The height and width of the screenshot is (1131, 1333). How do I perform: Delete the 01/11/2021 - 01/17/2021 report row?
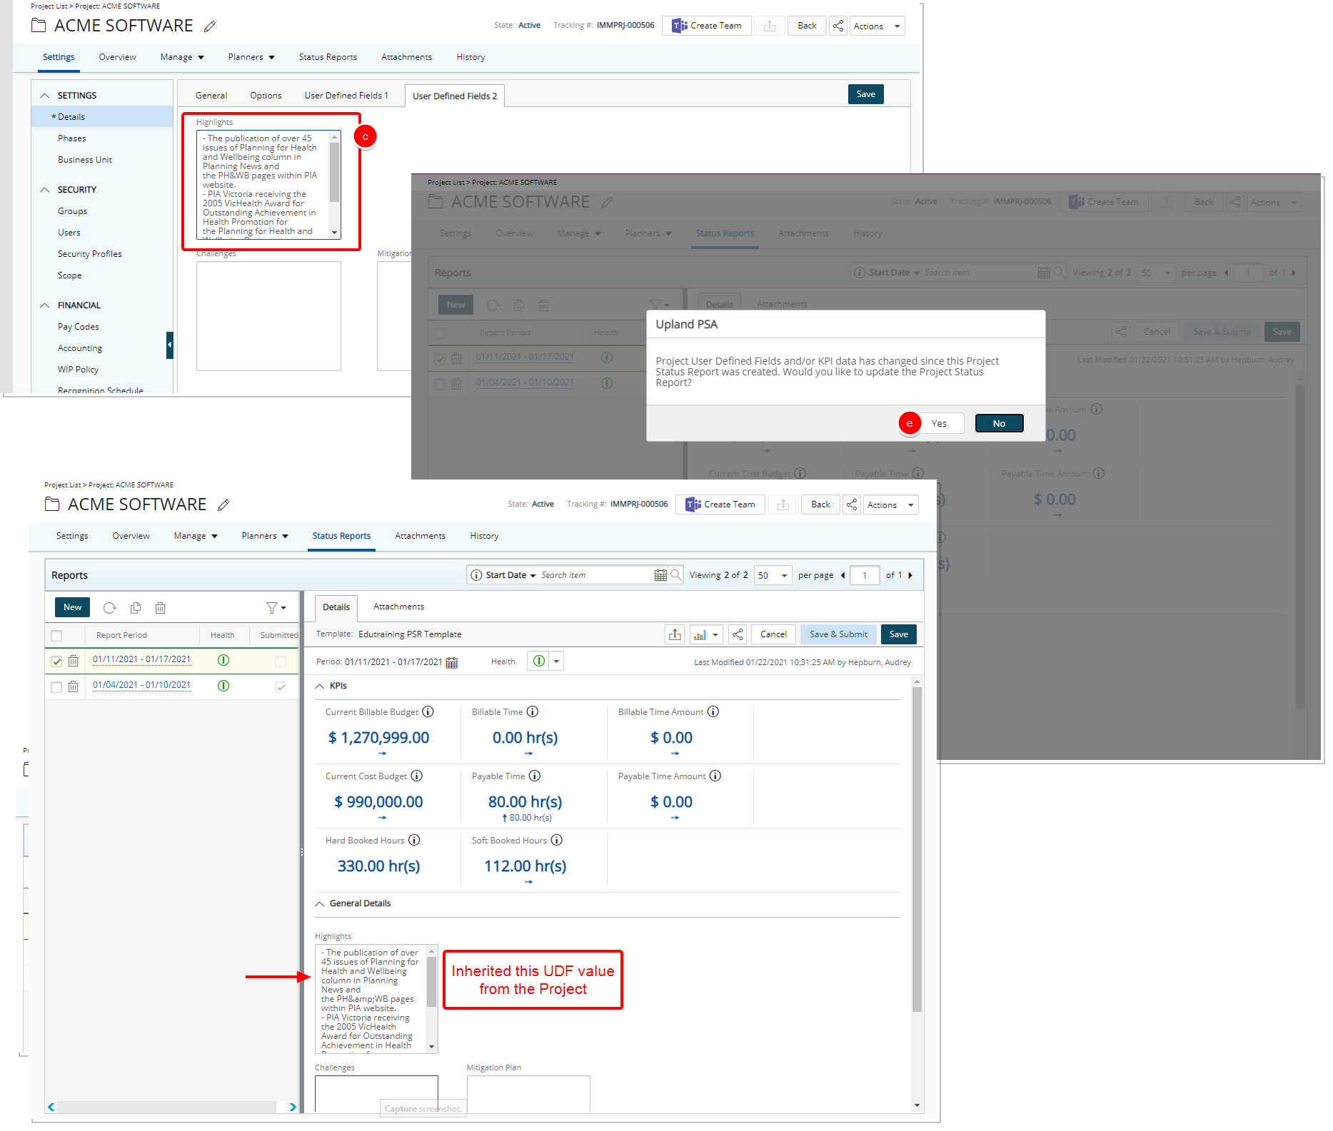[73, 661]
